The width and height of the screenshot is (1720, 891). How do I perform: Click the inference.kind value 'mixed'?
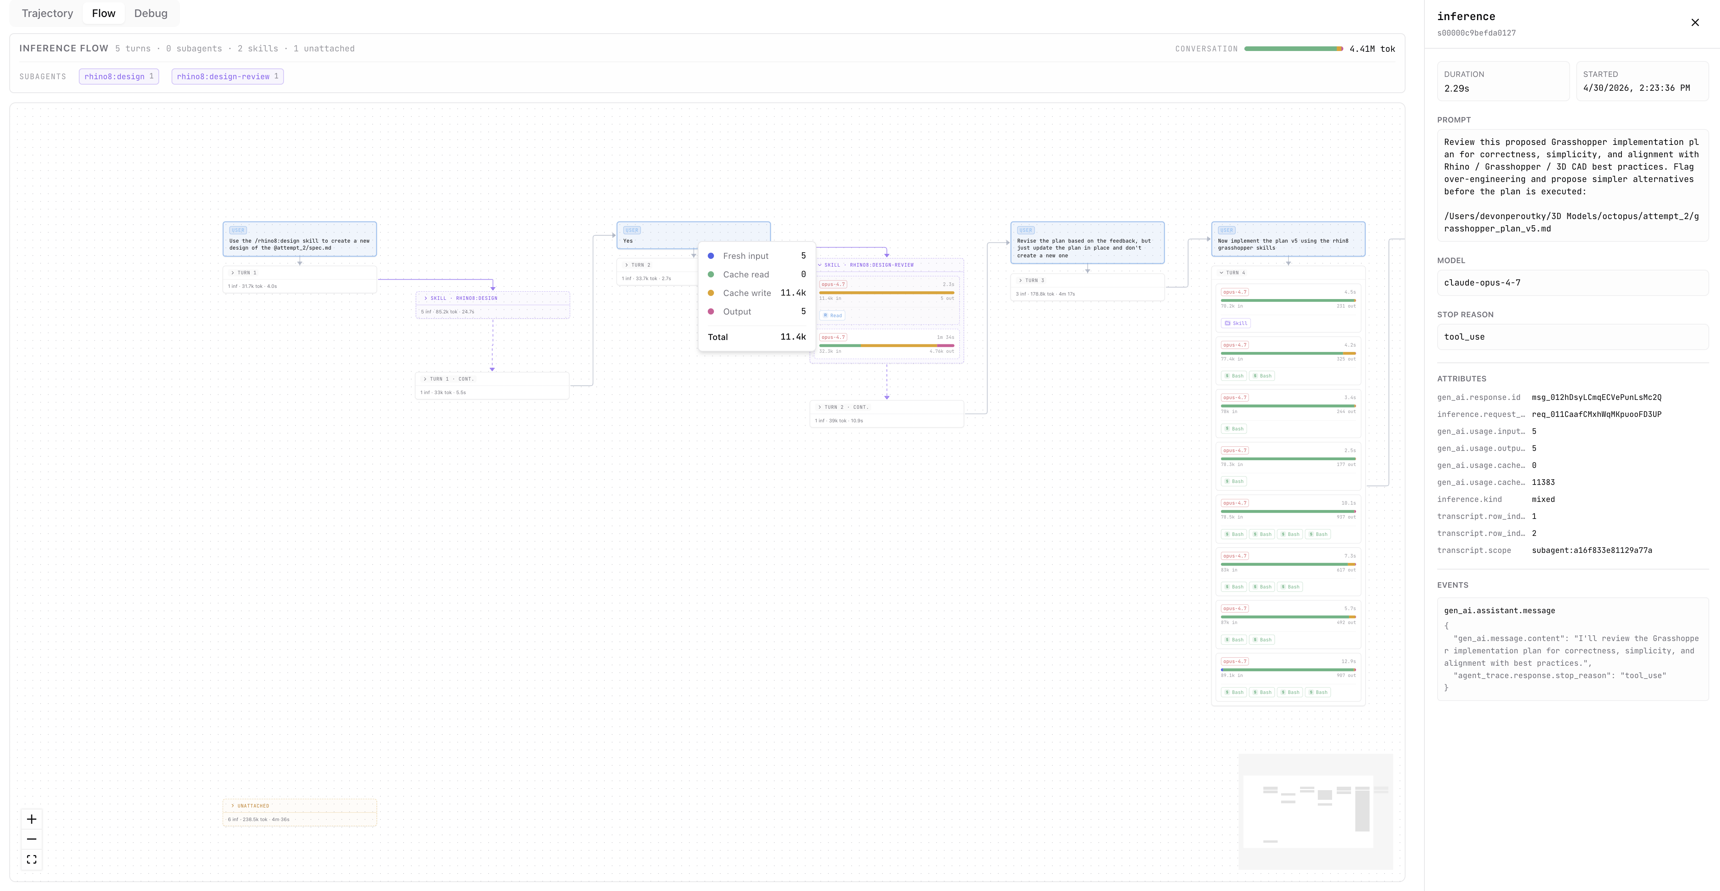(1543, 500)
